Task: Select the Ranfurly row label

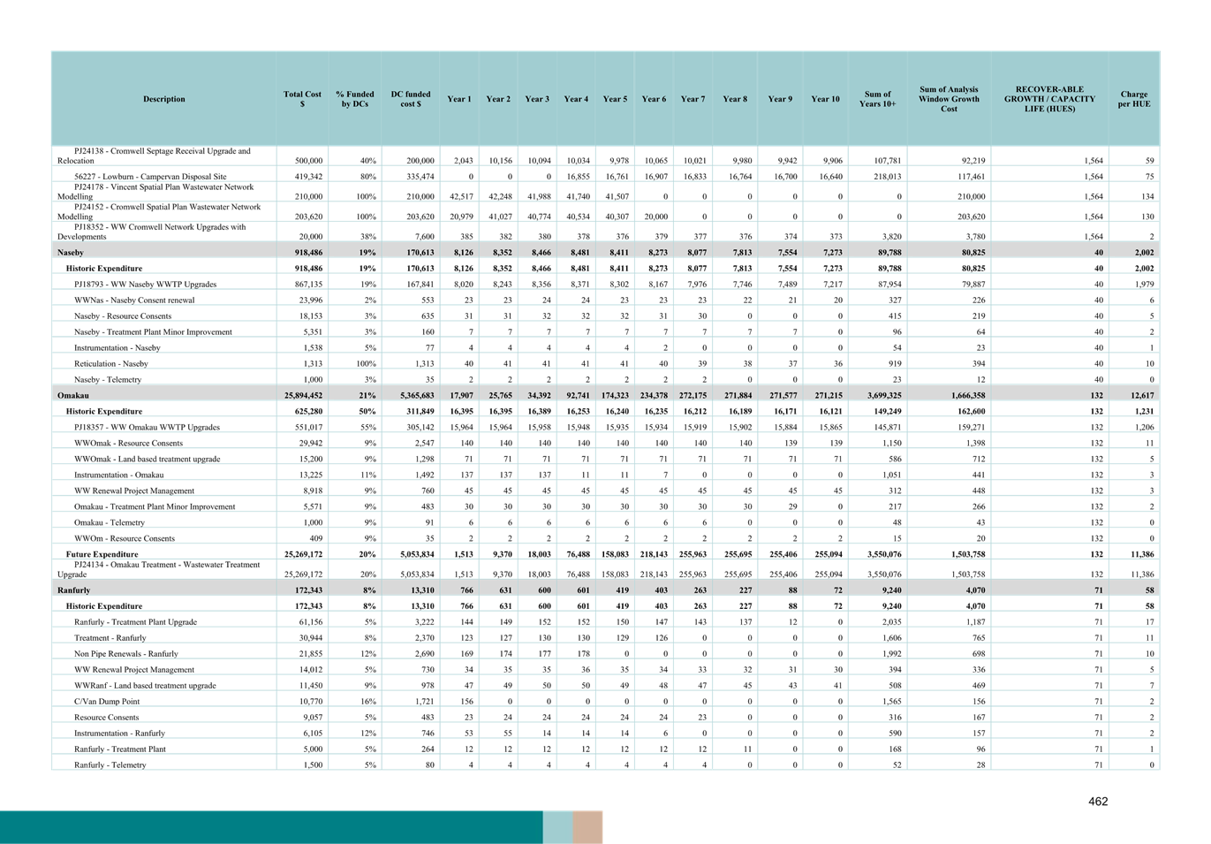Action: tap(74, 590)
